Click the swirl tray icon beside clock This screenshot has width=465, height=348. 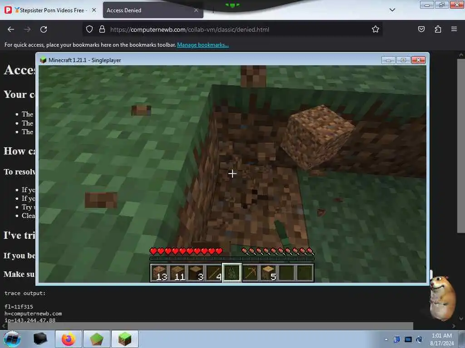(419, 339)
